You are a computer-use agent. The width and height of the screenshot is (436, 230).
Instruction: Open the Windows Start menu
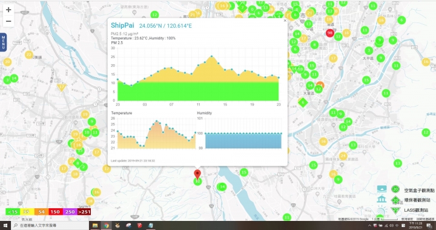coord(5,226)
